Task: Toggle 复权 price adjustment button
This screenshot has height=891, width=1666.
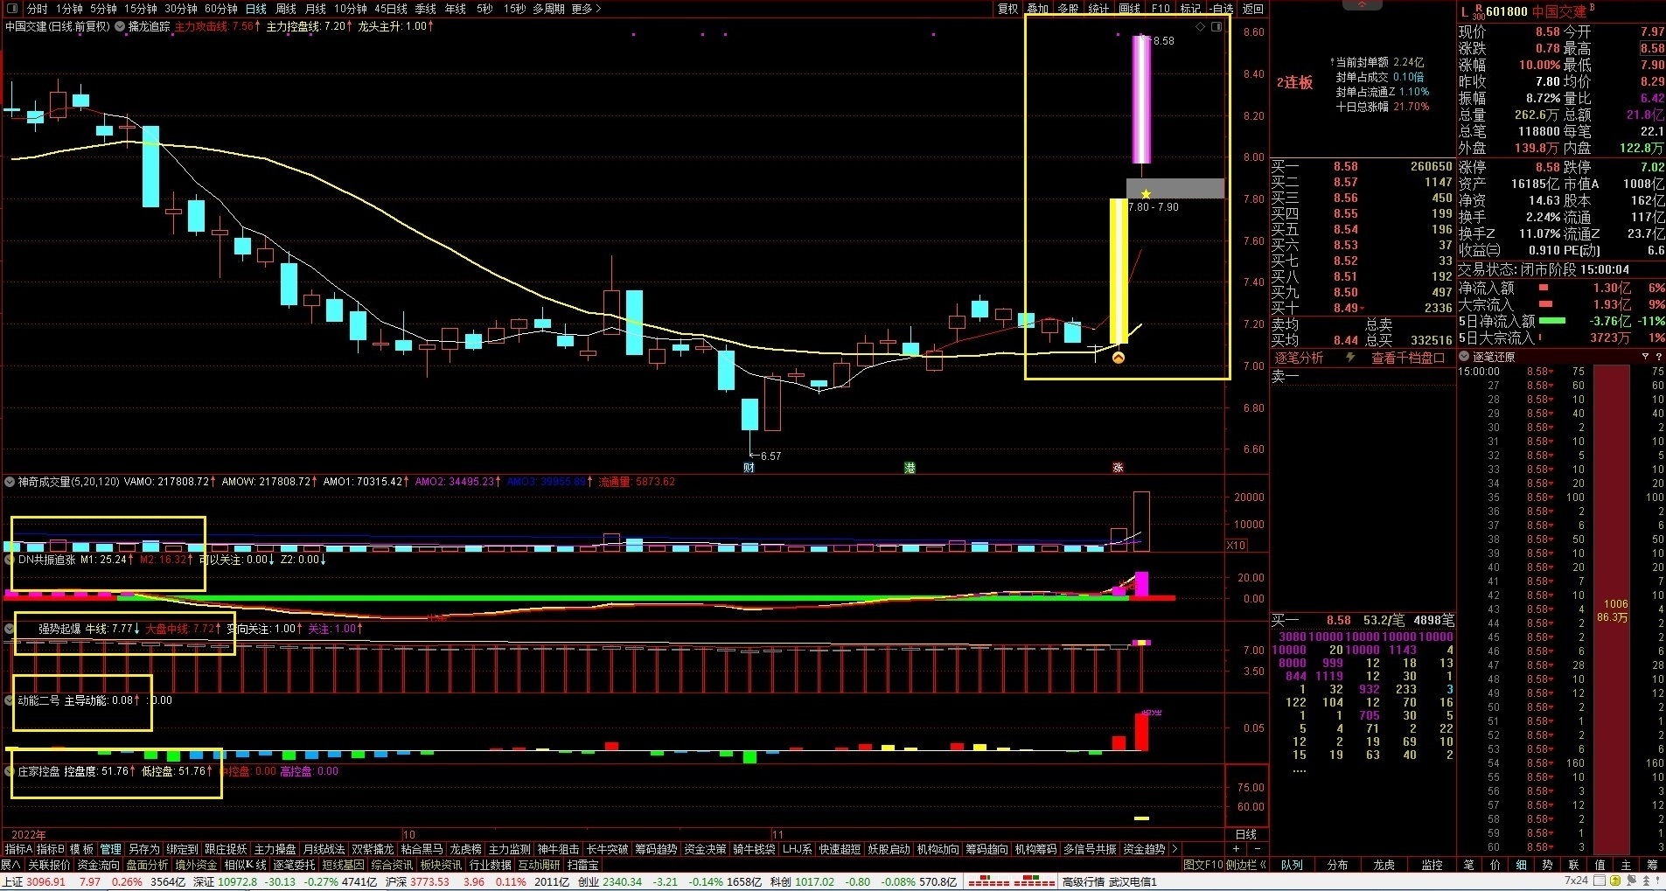Action: tap(1008, 9)
